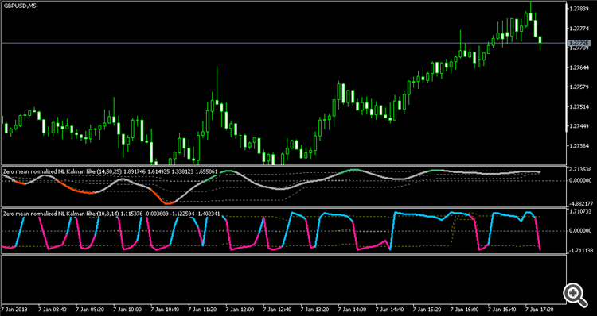
Task: Click the 7 Jan 14:00 time label
Action: coord(352,310)
